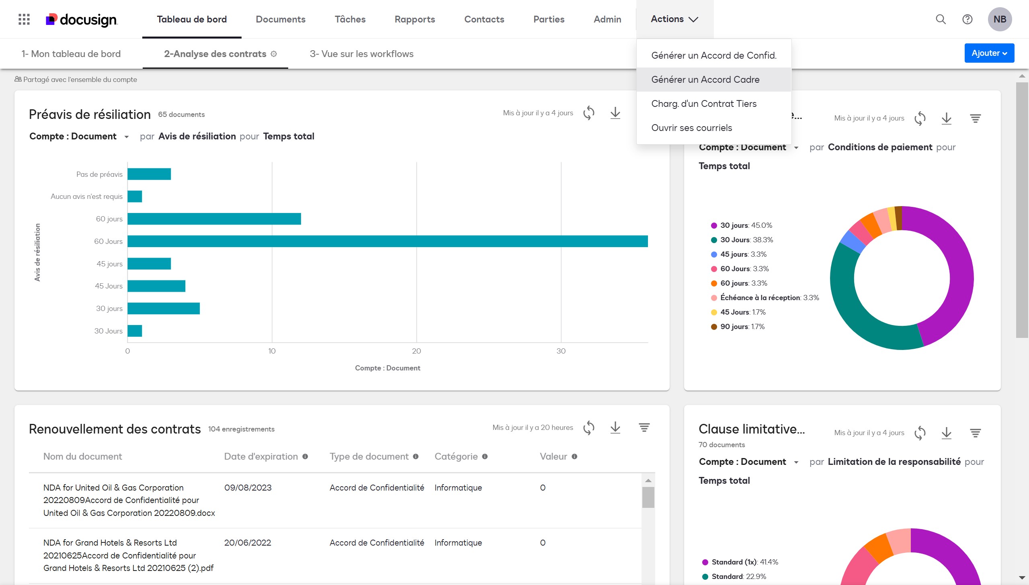Download the Préavis de résiliation chart

[615, 113]
